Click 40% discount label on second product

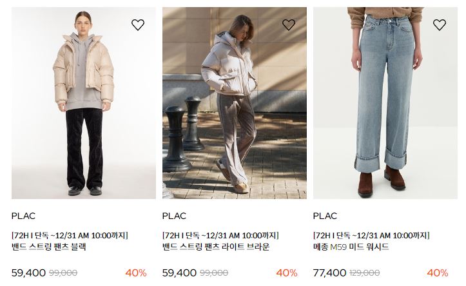pos(287,272)
